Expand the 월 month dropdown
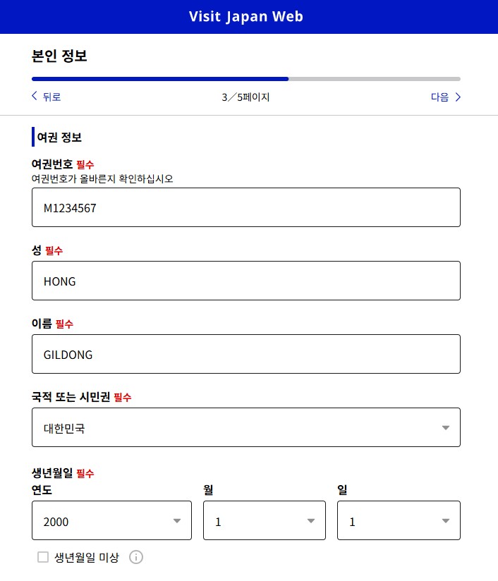This screenshot has height=581, width=498. (265, 520)
